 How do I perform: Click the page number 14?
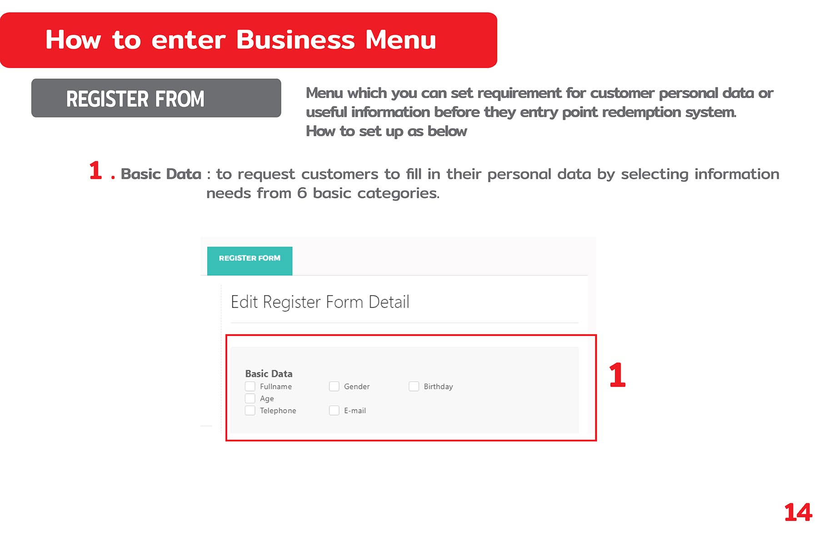[x=798, y=512]
